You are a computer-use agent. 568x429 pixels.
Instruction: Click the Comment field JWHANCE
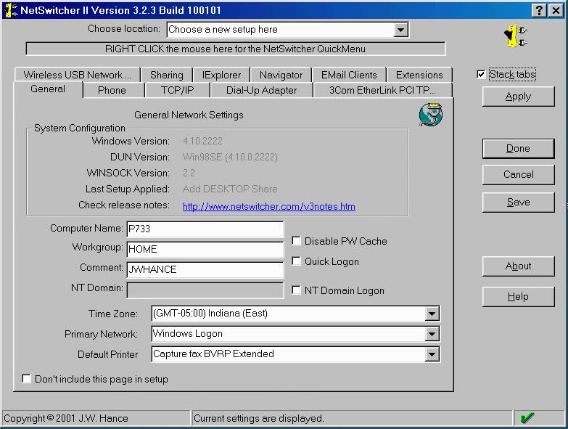(205, 269)
